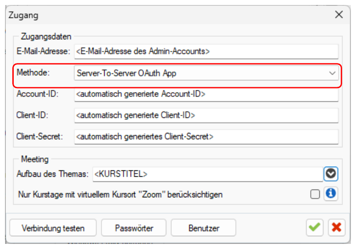This screenshot has width=355, height=248.
Task: Click the Account-ID label
Action: tap(37, 94)
